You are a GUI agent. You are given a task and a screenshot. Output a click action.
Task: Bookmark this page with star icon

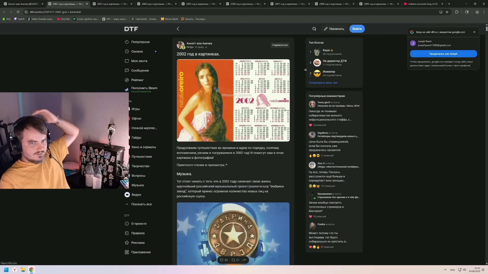pyautogui.click(x=447, y=12)
